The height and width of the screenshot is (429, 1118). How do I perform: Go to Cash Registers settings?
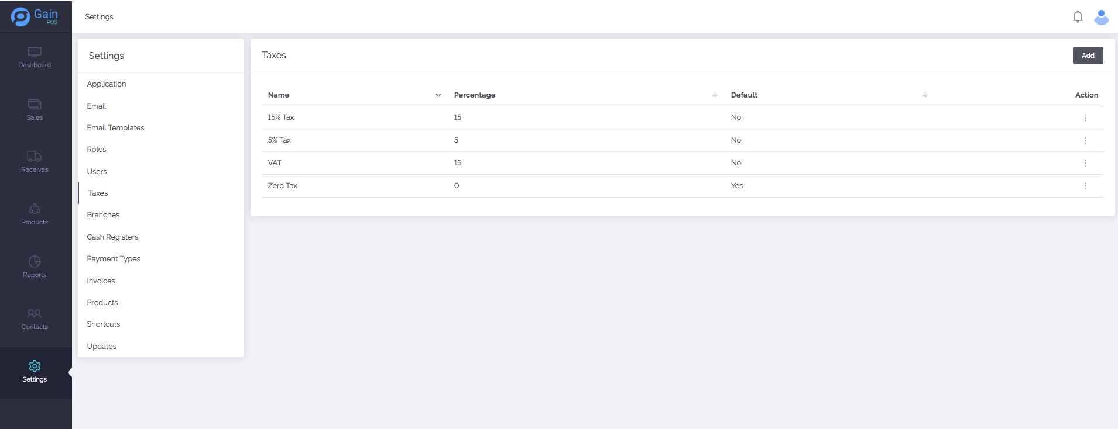(112, 237)
